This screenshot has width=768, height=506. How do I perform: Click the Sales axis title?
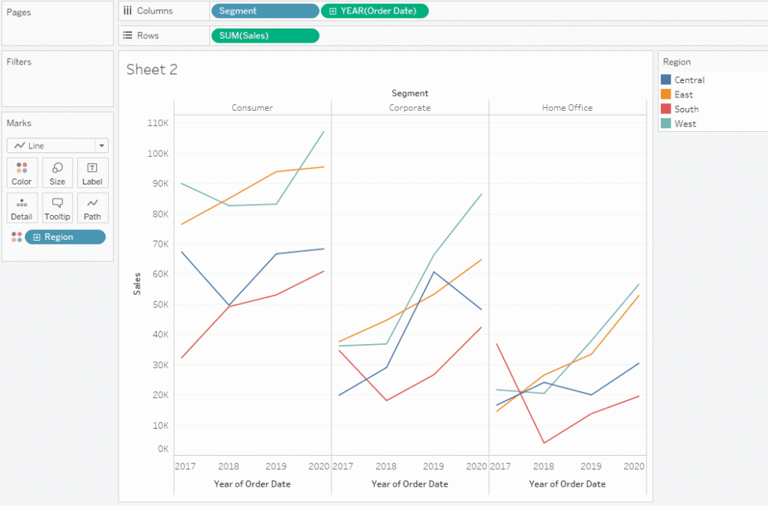click(137, 284)
